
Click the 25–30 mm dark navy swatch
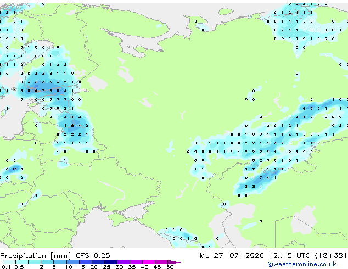111,262
